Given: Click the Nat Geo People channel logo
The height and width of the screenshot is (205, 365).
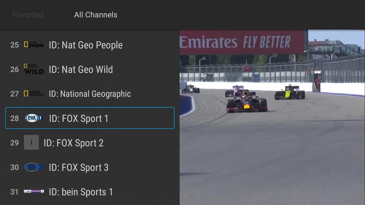Looking at the screenshot, I should (34, 45).
